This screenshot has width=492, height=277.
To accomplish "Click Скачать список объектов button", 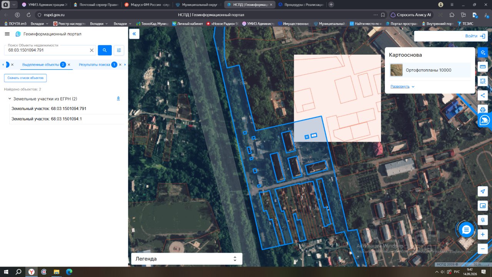I will pos(25,78).
